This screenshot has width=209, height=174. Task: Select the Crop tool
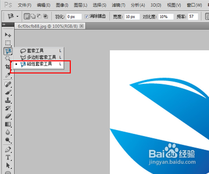click(7, 67)
